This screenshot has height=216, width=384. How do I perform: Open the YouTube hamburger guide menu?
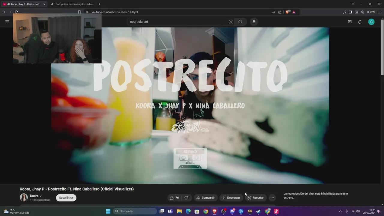[7, 22]
